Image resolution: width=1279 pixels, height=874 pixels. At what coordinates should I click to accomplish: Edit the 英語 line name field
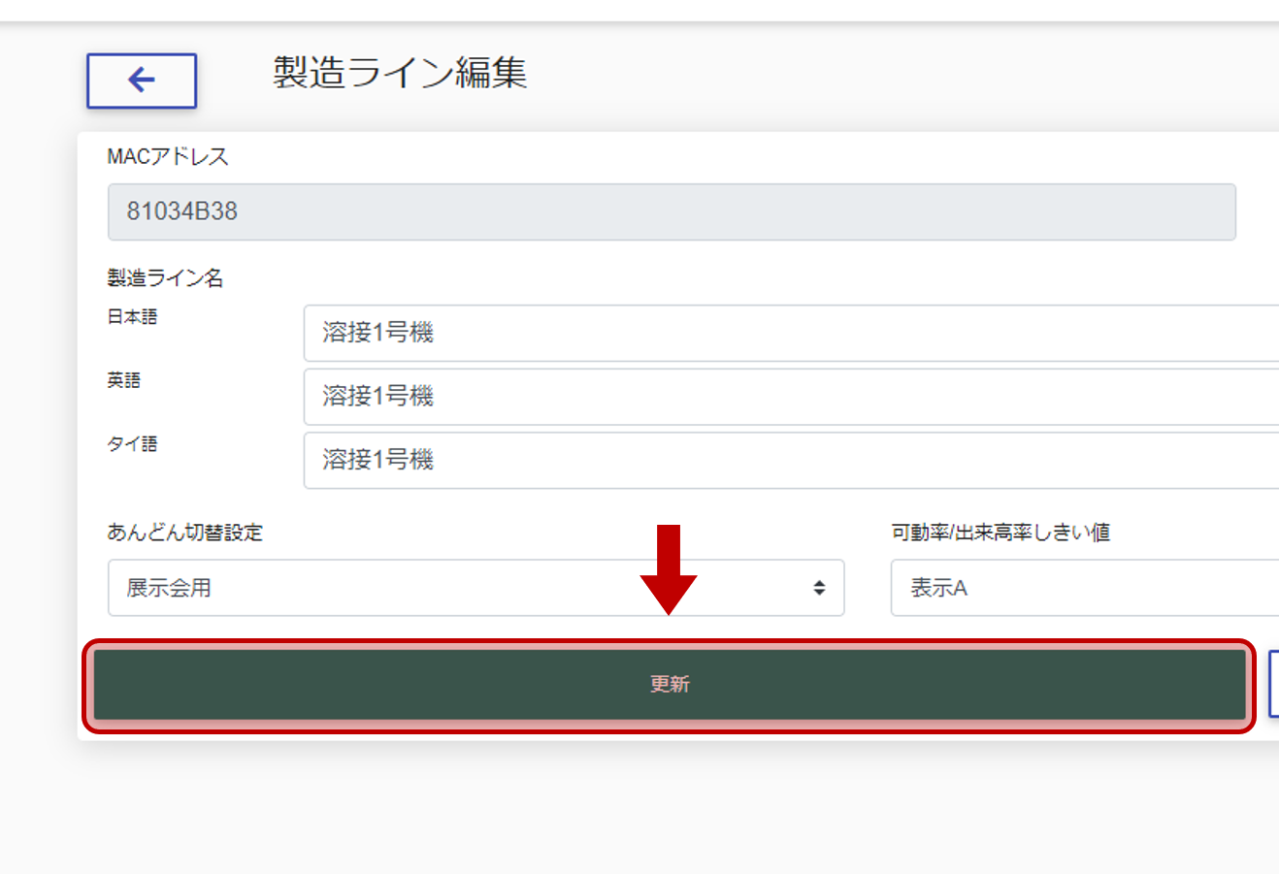point(791,397)
